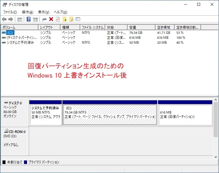The height and width of the screenshot is (173, 219).
Task: Close the ディスクの管理 window
Action: 212,4
